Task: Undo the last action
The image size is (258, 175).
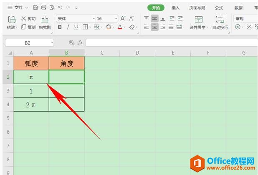Action: pyautogui.click(x=60, y=7)
